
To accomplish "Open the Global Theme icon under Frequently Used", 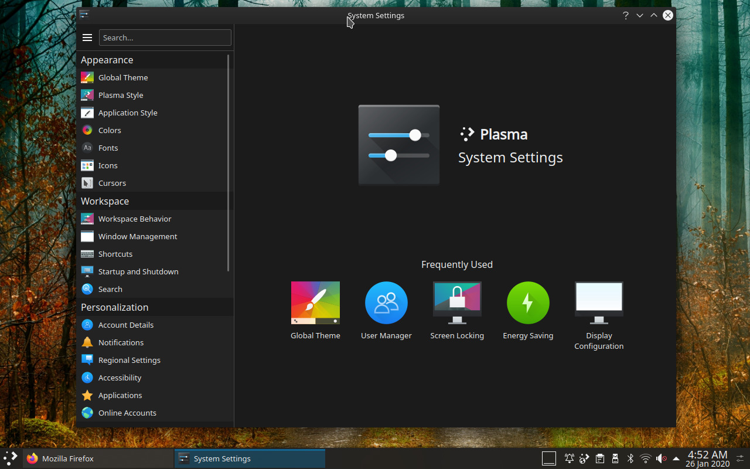I will pyautogui.click(x=315, y=303).
